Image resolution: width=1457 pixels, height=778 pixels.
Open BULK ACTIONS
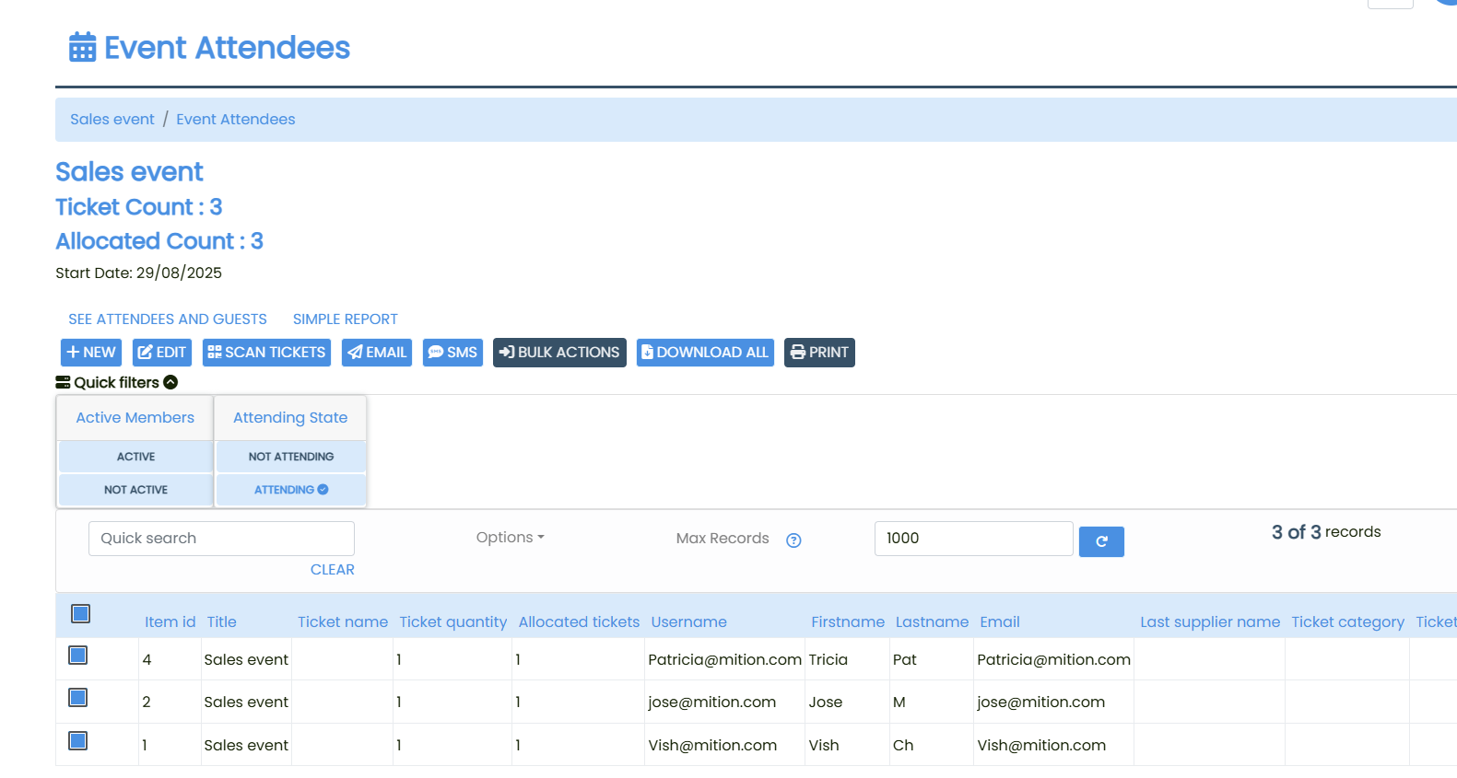click(559, 353)
